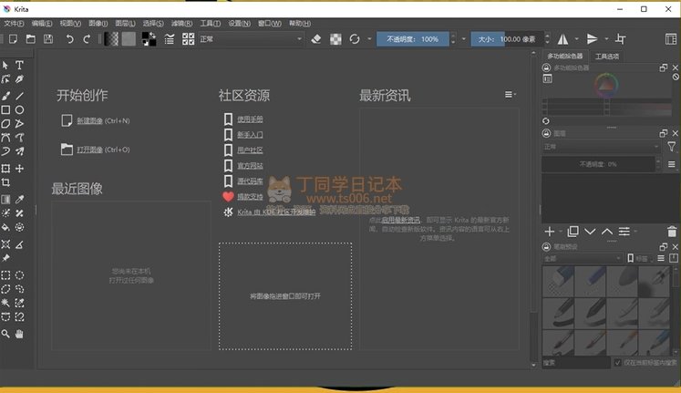
Task: Toggle eraser mode in the toolbar
Action: click(316, 39)
